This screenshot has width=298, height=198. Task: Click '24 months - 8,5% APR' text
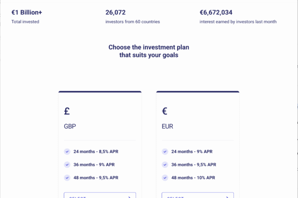tap(96, 151)
